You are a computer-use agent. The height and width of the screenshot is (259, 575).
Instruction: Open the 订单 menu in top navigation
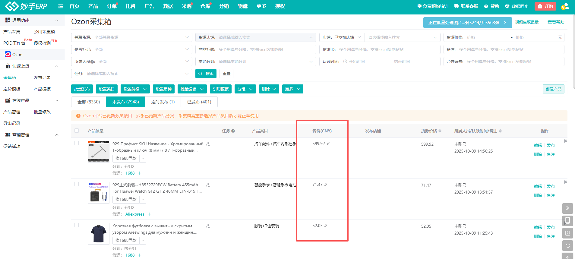(112, 6)
